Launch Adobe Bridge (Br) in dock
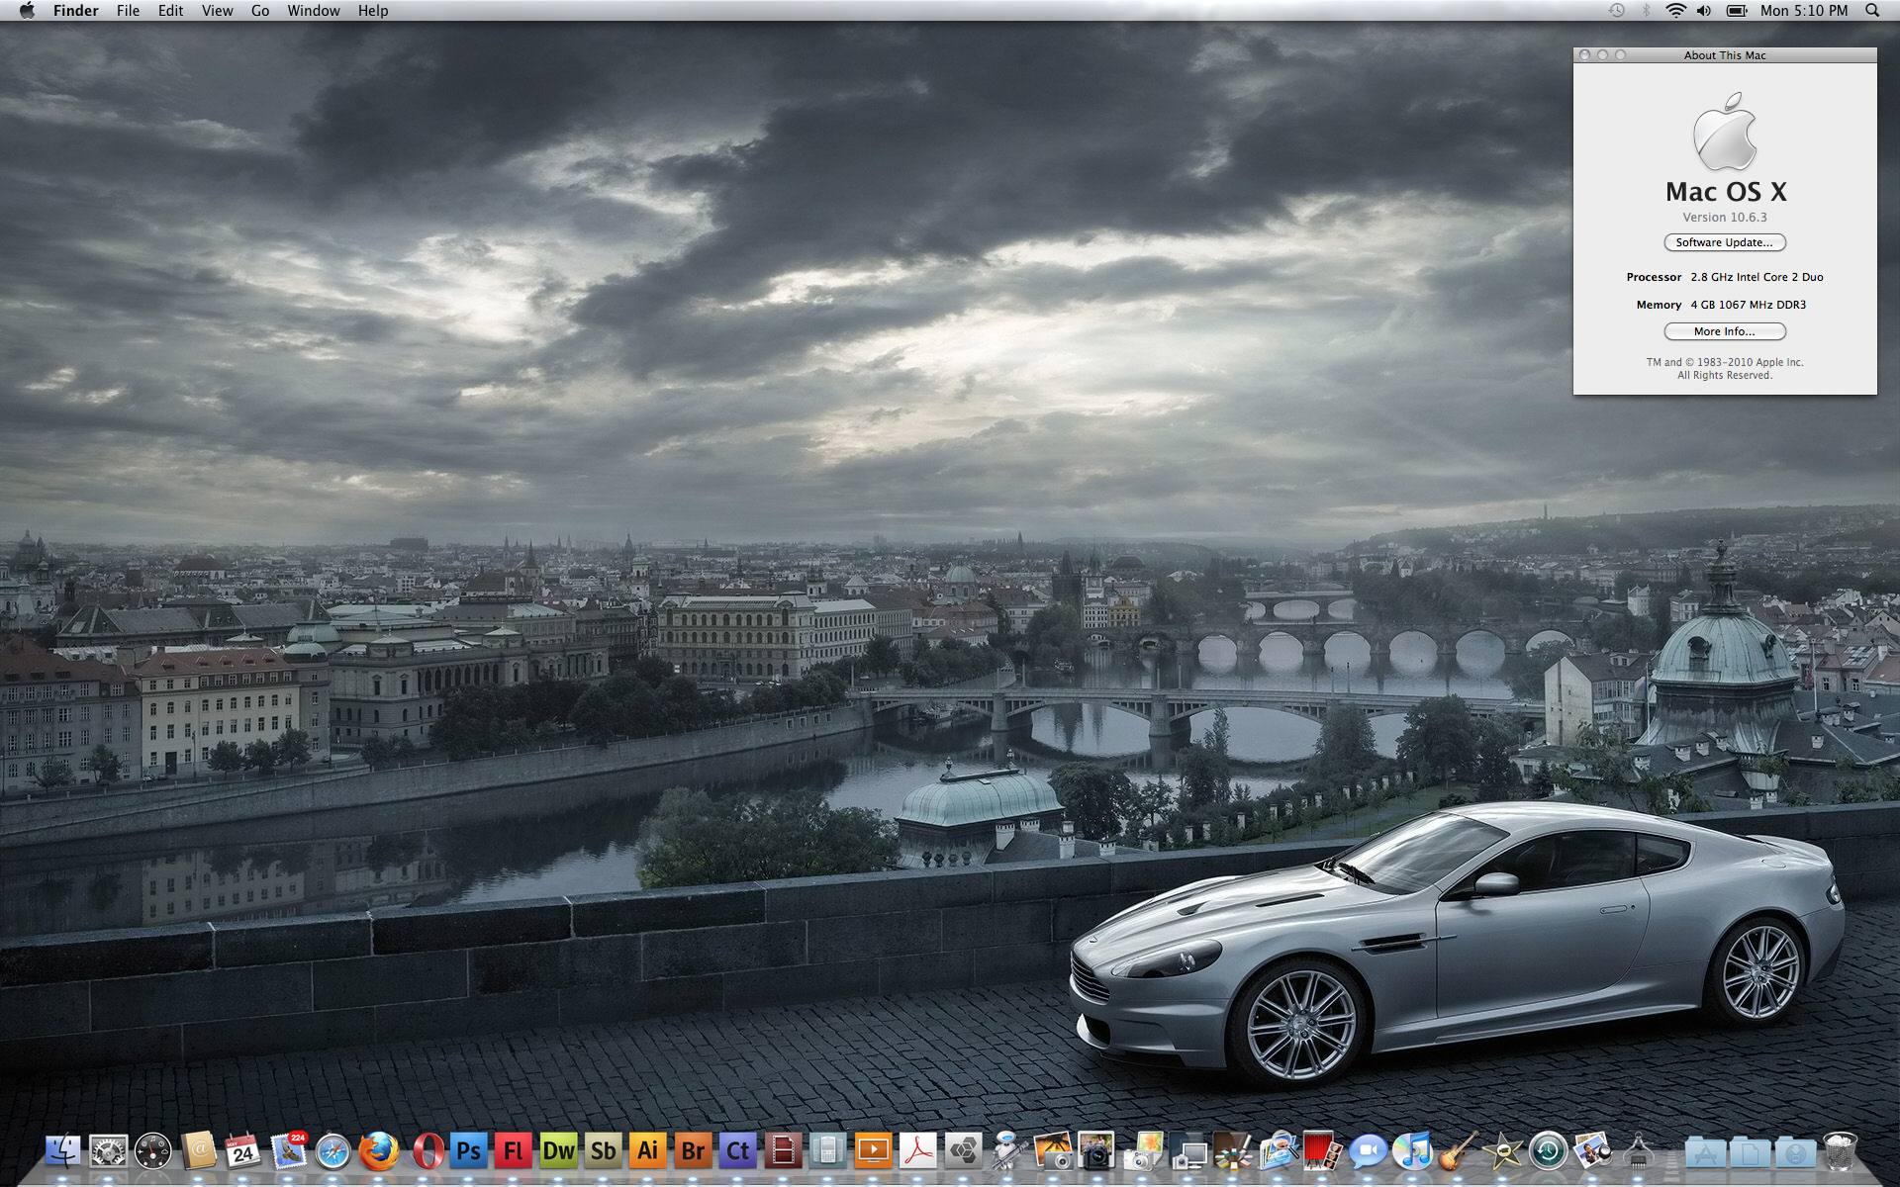Screen dimensions: 1900x1187 (x=693, y=1151)
